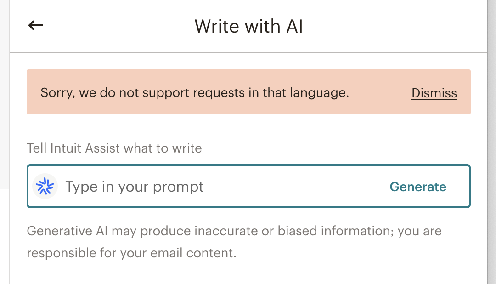The width and height of the screenshot is (496, 284).
Task: Click the Generate button
Action: [x=418, y=187]
